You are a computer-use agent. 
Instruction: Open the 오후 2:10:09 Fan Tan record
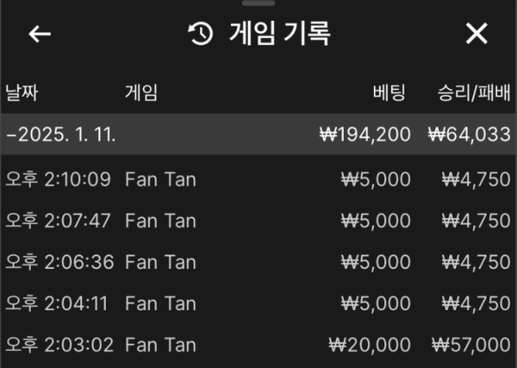point(258,179)
